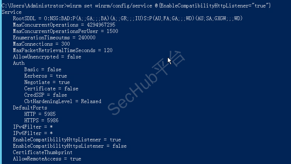Click the HTTP = 5985 port line

pyautogui.click(x=40, y=114)
